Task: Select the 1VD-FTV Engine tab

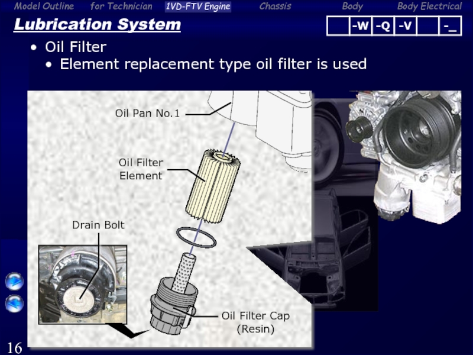Action: click(x=198, y=7)
